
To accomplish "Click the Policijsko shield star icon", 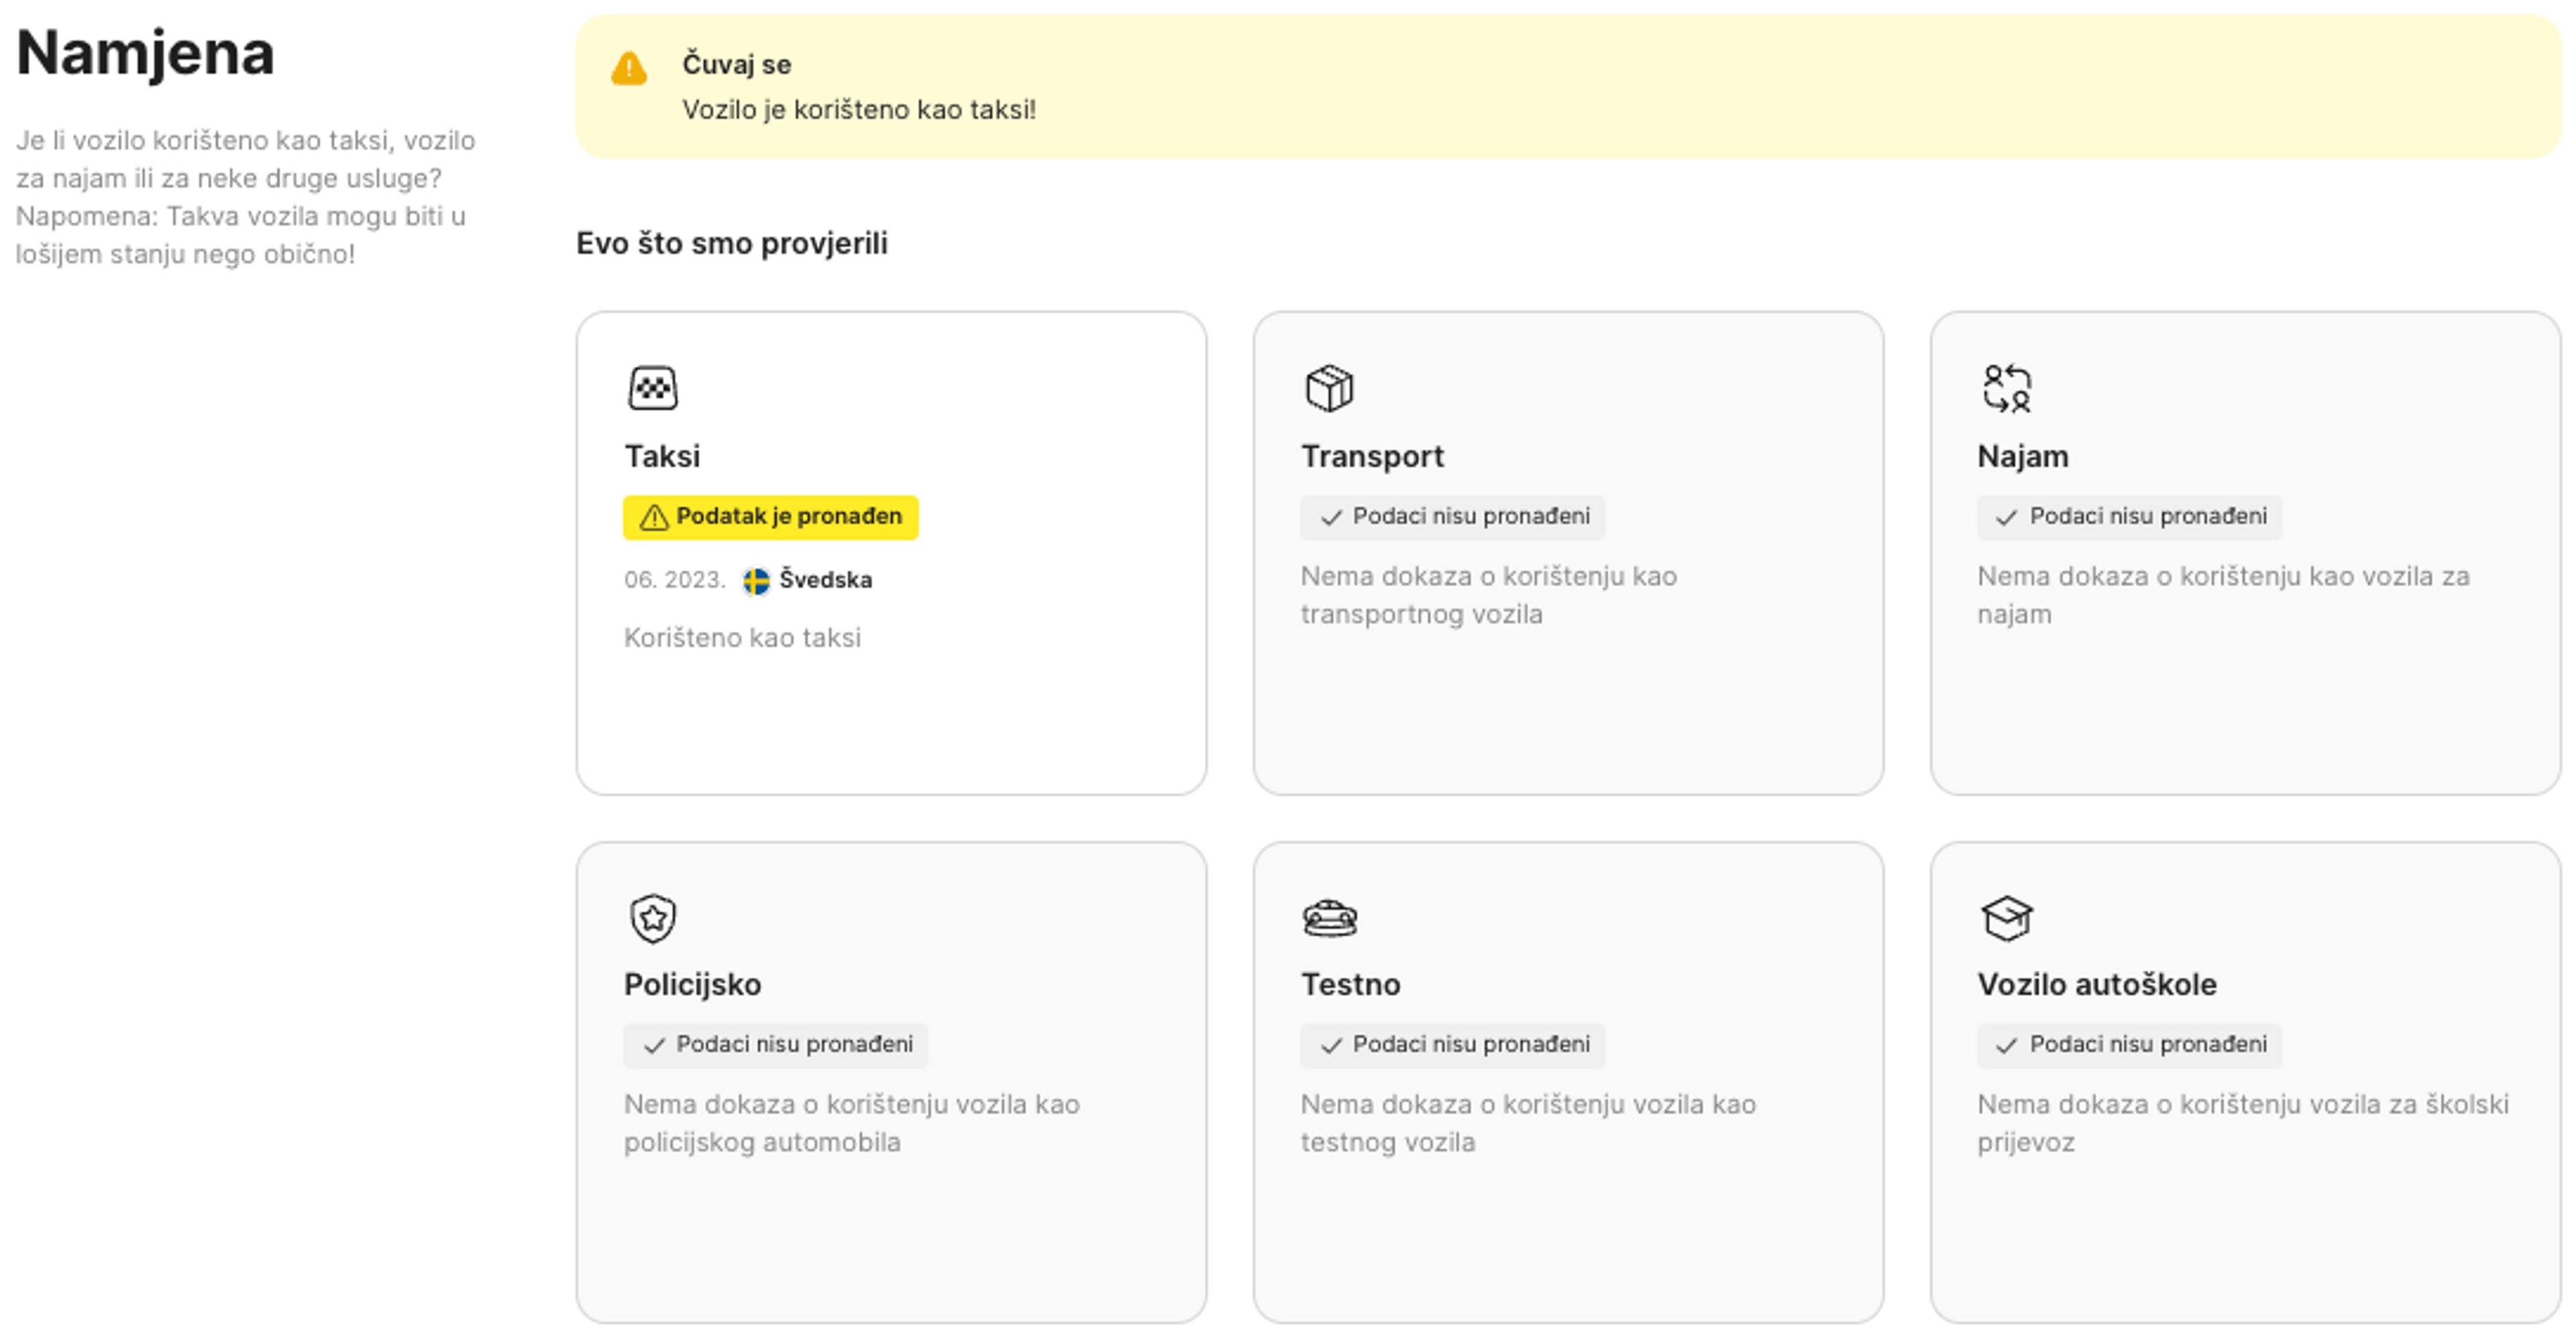I will point(652,918).
